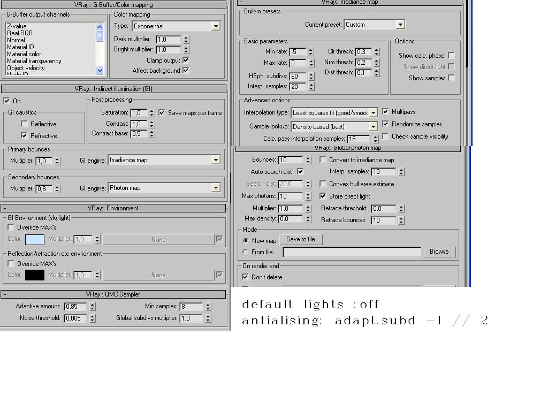The width and height of the screenshot is (548, 411).
Task: Disable Refractive GI caustics
Action: coord(24,135)
